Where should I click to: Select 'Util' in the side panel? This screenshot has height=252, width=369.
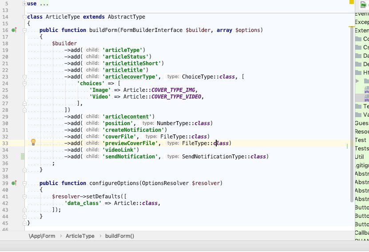pyautogui.click(x=359, y=157)
